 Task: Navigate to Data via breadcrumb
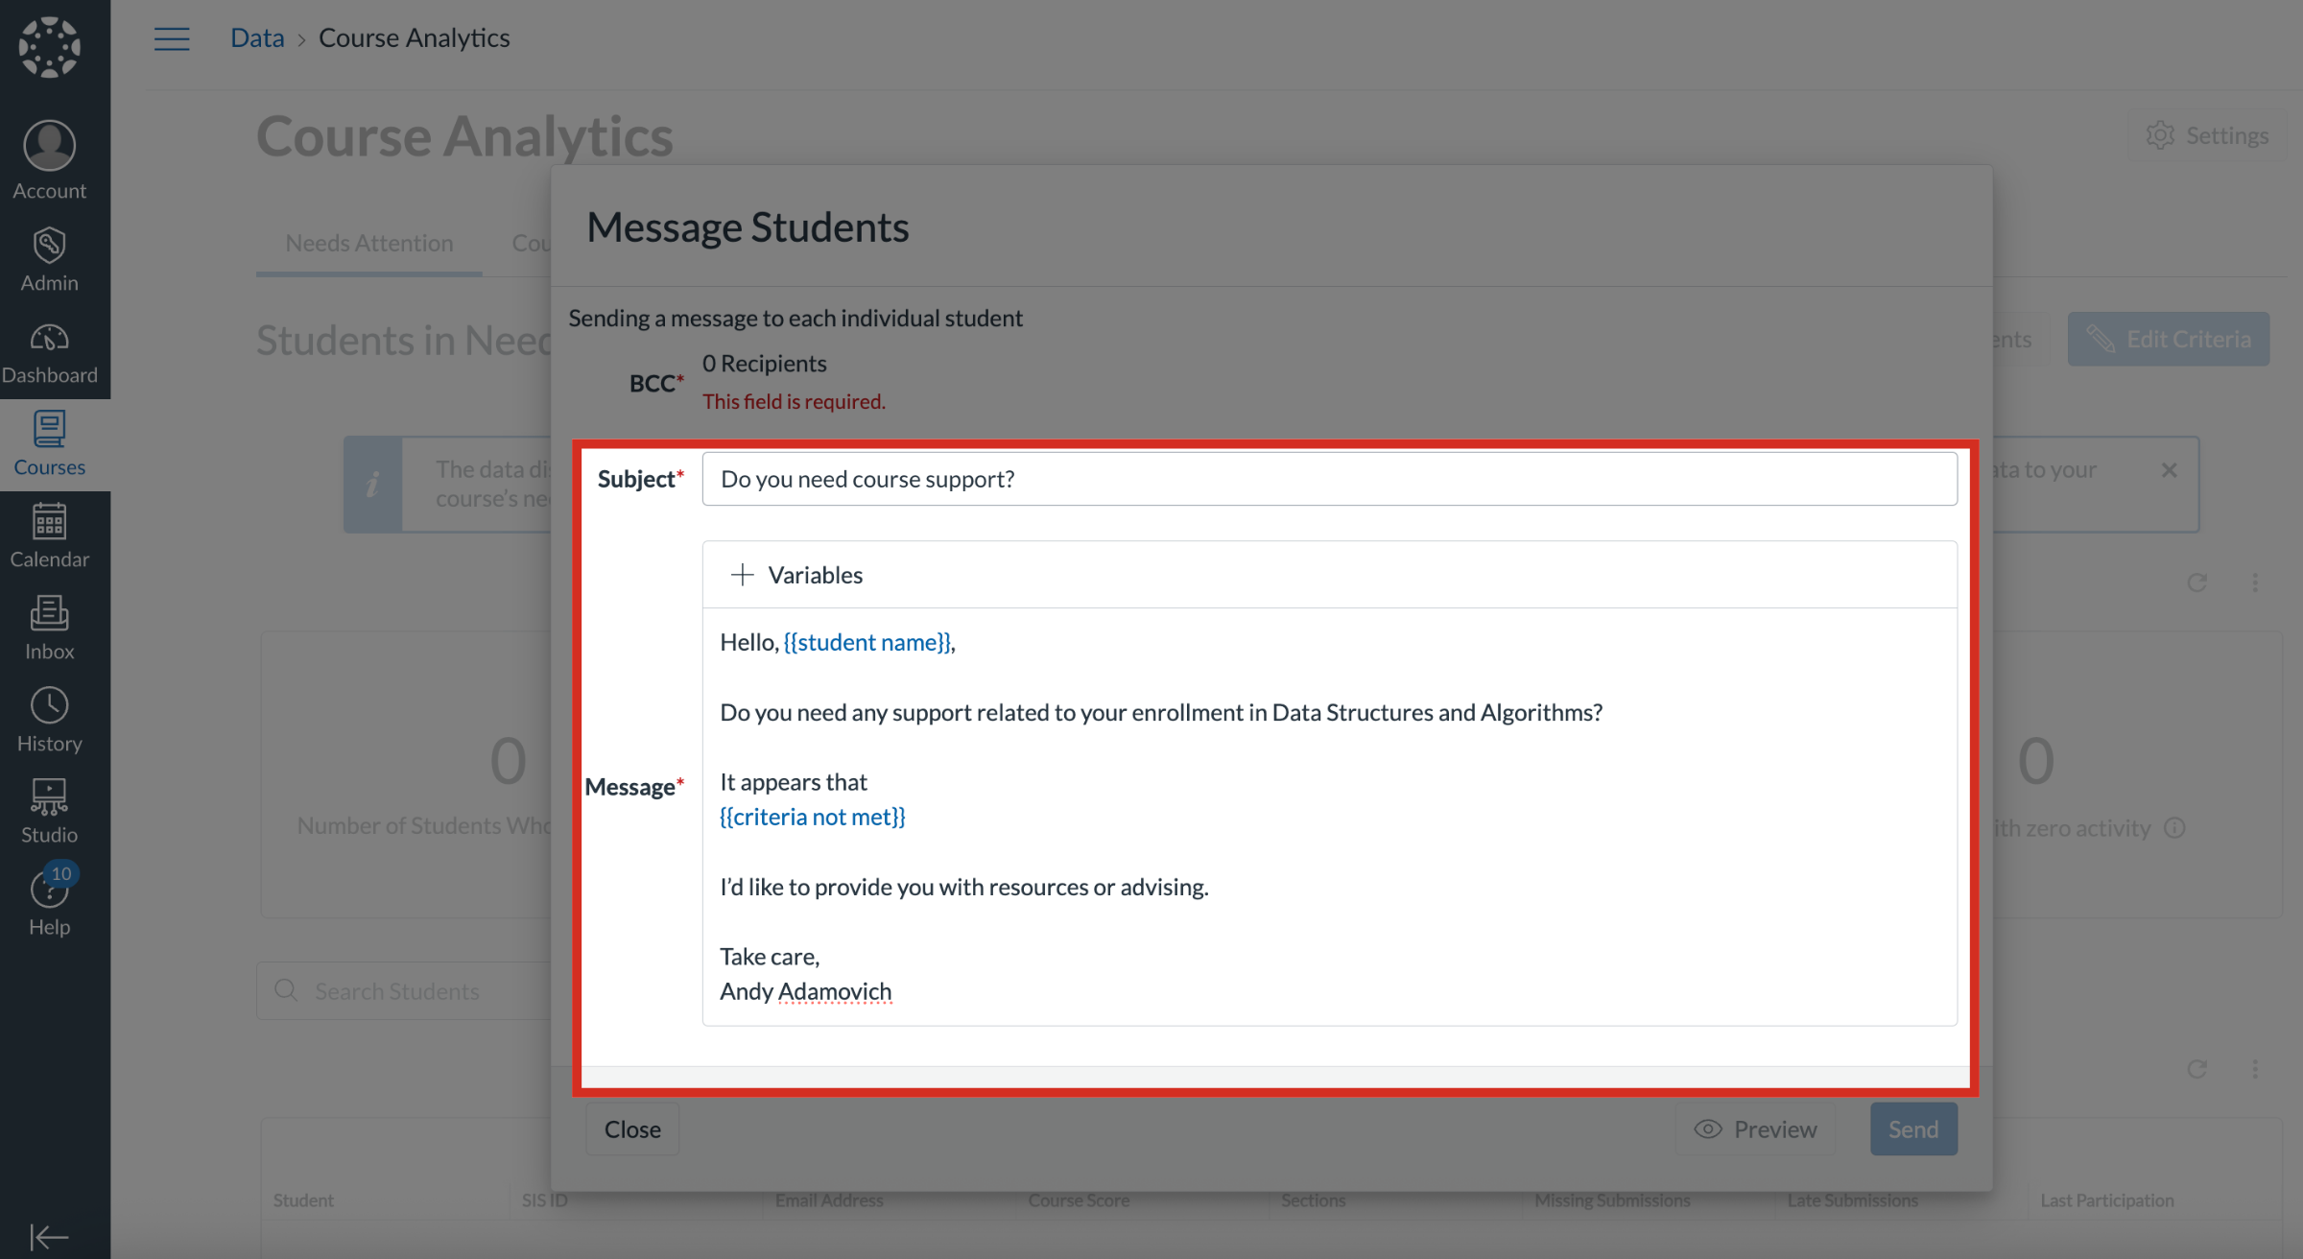pyautogui.click(x=257, y=36)
